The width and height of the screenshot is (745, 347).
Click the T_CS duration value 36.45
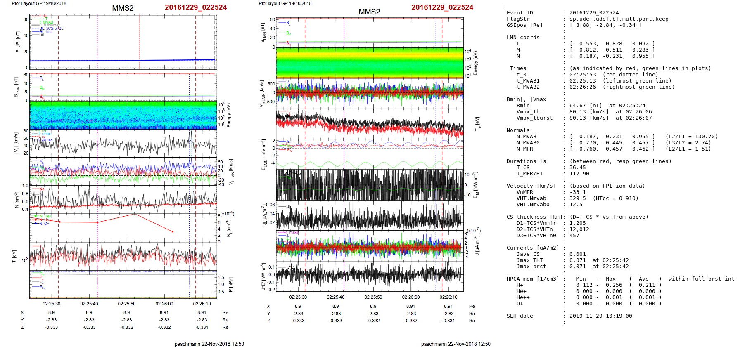pos(577,168)
